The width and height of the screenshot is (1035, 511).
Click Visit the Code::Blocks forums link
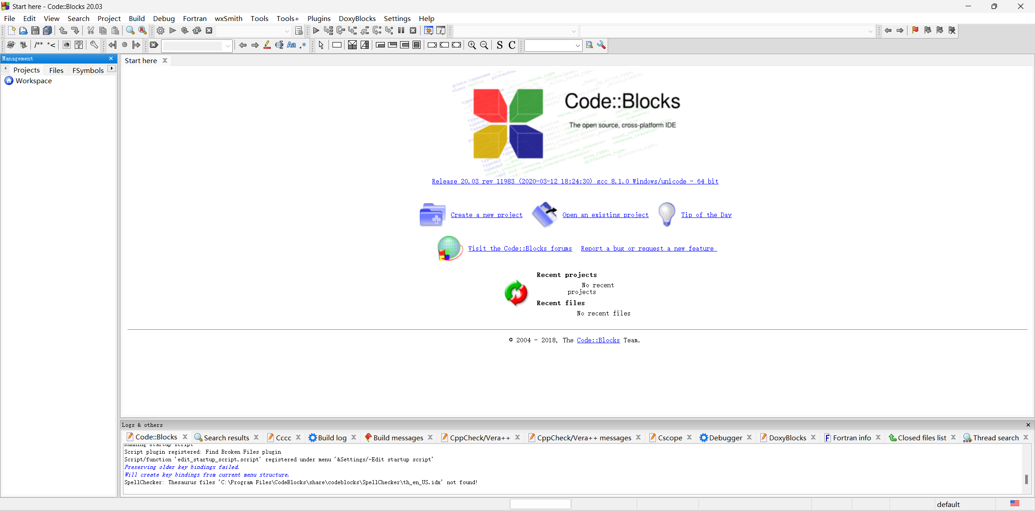520,248
